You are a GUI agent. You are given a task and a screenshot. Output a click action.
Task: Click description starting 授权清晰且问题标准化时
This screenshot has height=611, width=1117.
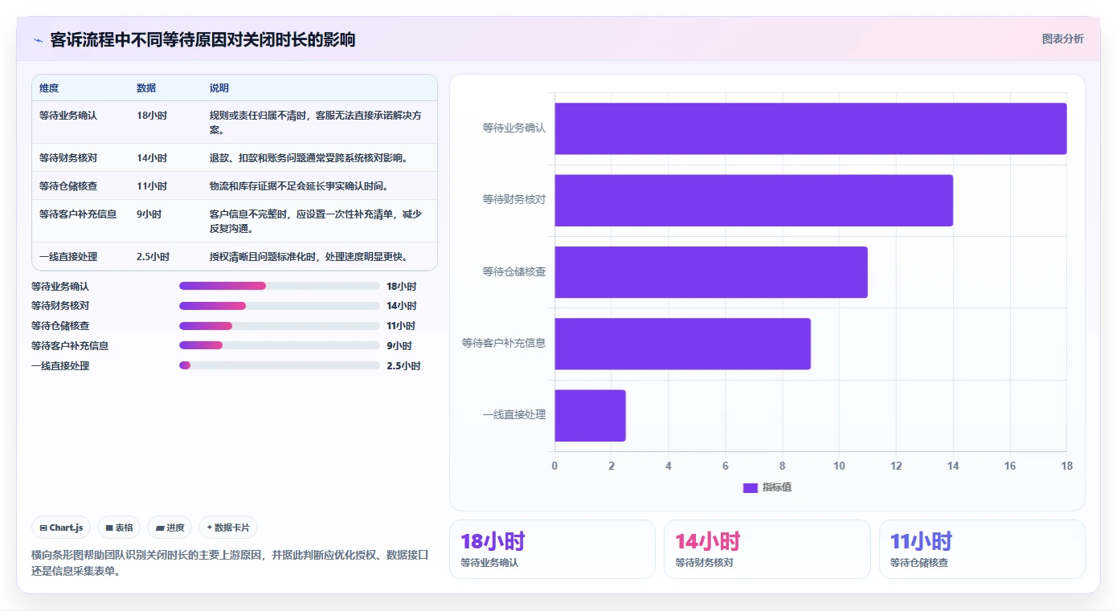(x=309, y=257)
